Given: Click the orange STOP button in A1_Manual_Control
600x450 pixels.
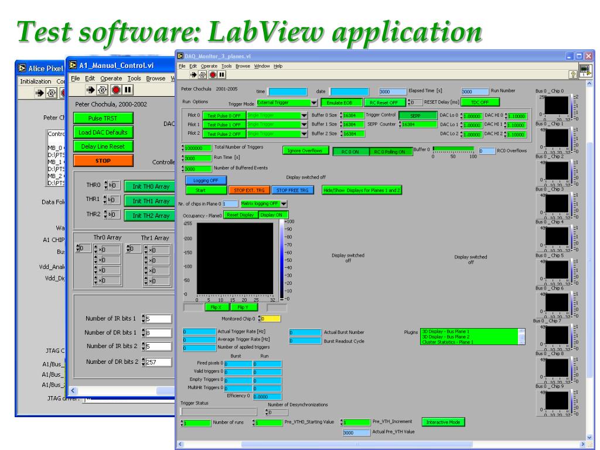Looking at the screenshot, I should [103, 161].
